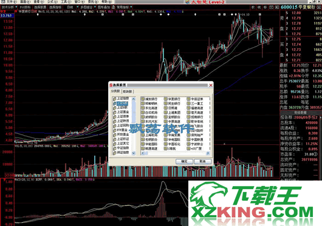Viewport: 322px width, 226px height.
Task: Switch to the 板块股 tab
Action: pos(128,91)
